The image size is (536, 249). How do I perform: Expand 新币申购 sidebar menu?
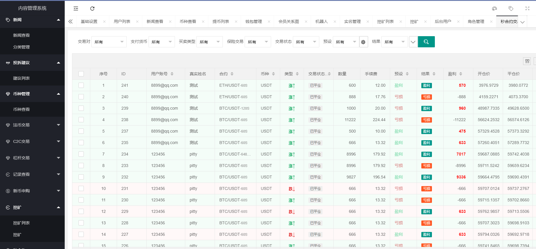tap(32, 191)
